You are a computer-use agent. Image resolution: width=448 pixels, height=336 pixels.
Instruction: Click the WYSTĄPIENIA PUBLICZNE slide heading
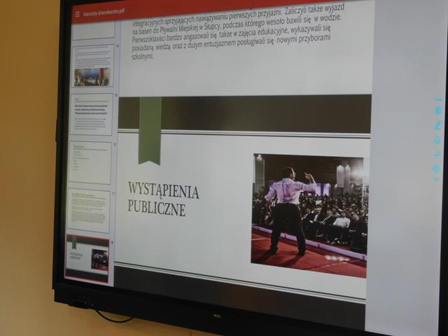click(x=163, y=199)
